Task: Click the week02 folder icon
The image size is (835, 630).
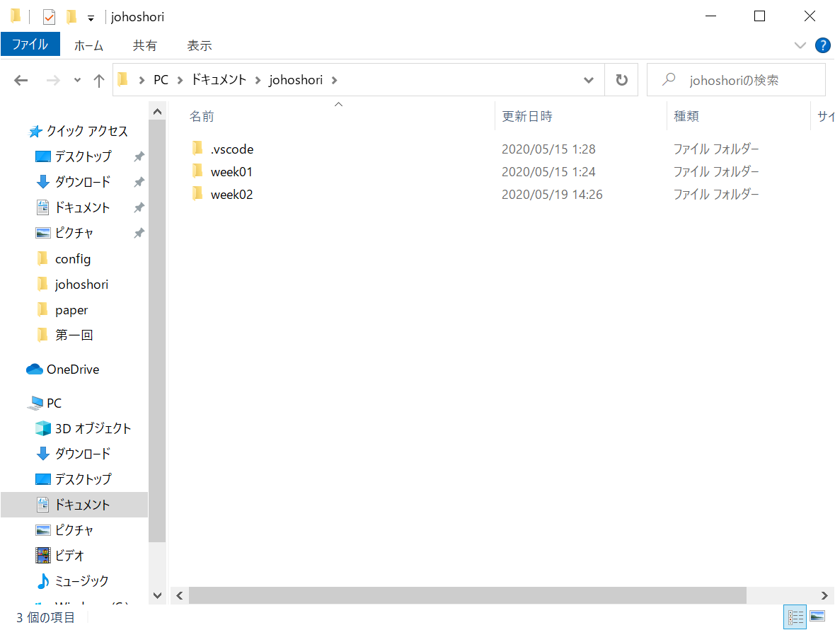Action: pos(197,195)
